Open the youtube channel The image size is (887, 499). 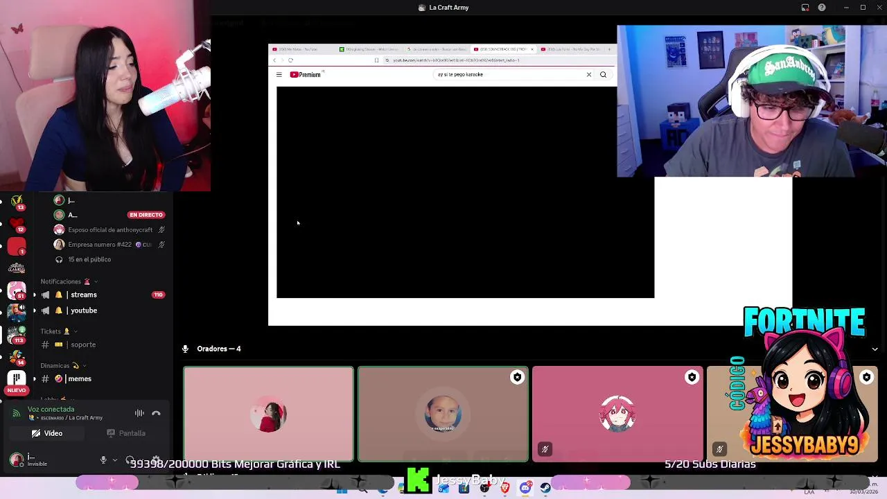pos(100,310)
